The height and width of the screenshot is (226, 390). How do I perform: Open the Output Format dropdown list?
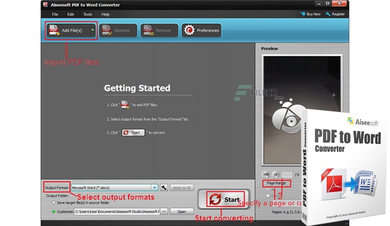pyautogui.click(x=154, y=188)
